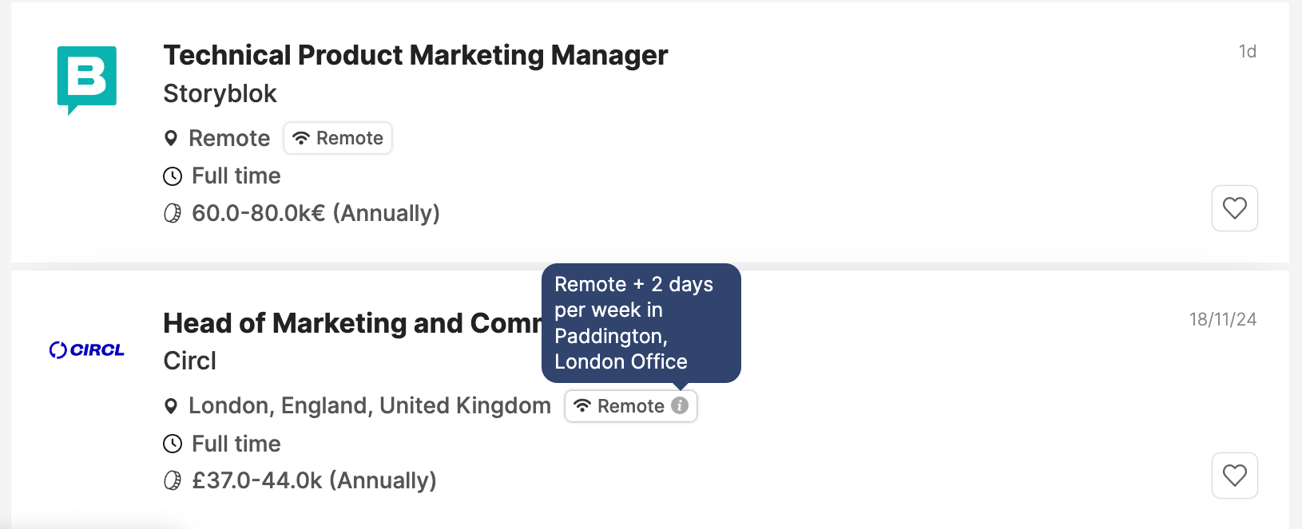1302x529 pixels.
Task: Click the Circl company name text
Action: click(190, 361)
